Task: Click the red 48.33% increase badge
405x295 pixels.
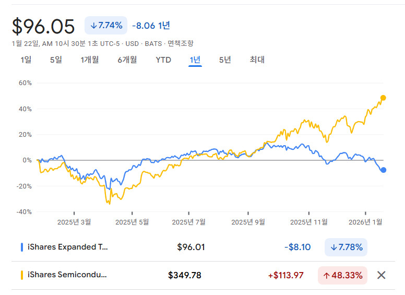Action: coord(342,275)
